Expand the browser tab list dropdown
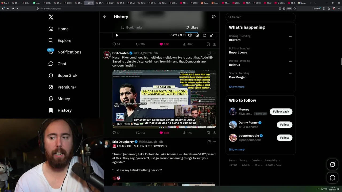The image size is (342, 192). (x=316, y=3)
